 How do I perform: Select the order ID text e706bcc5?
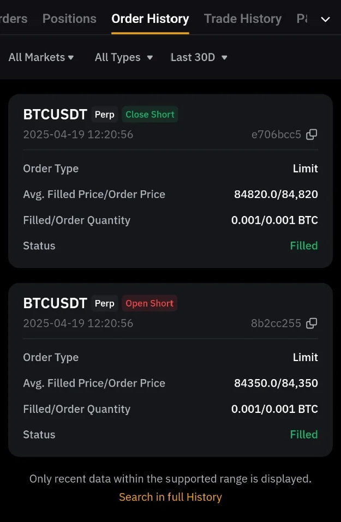point(276,135)
